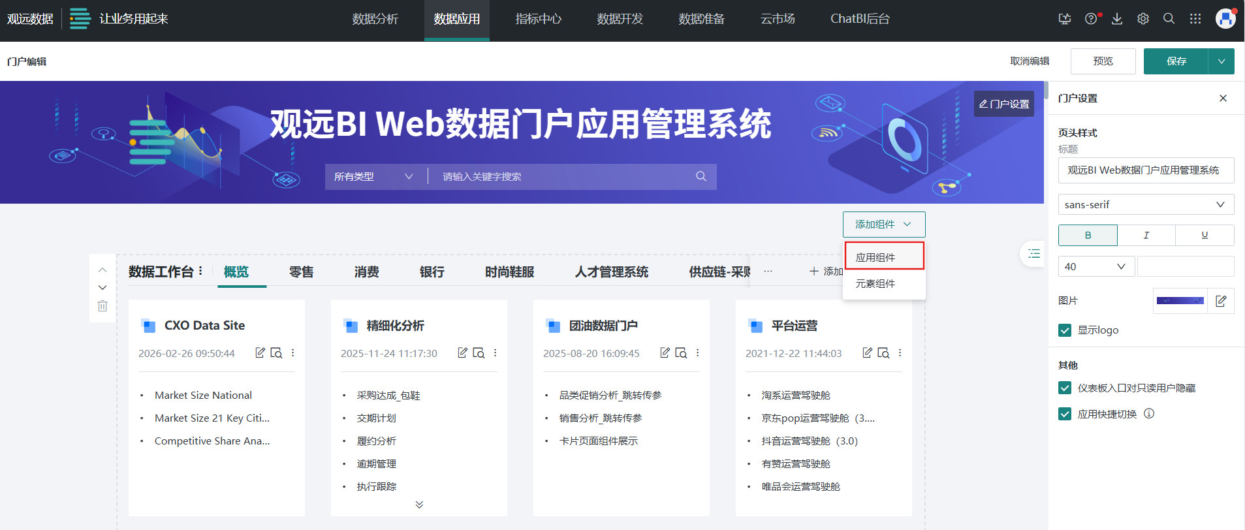Open font size 40 dropdown

pyautogui.click(x=1095, y=266)
